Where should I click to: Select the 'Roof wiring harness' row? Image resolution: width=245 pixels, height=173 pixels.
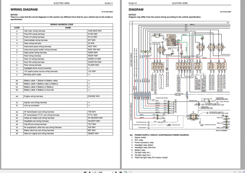tap(62, 56)
